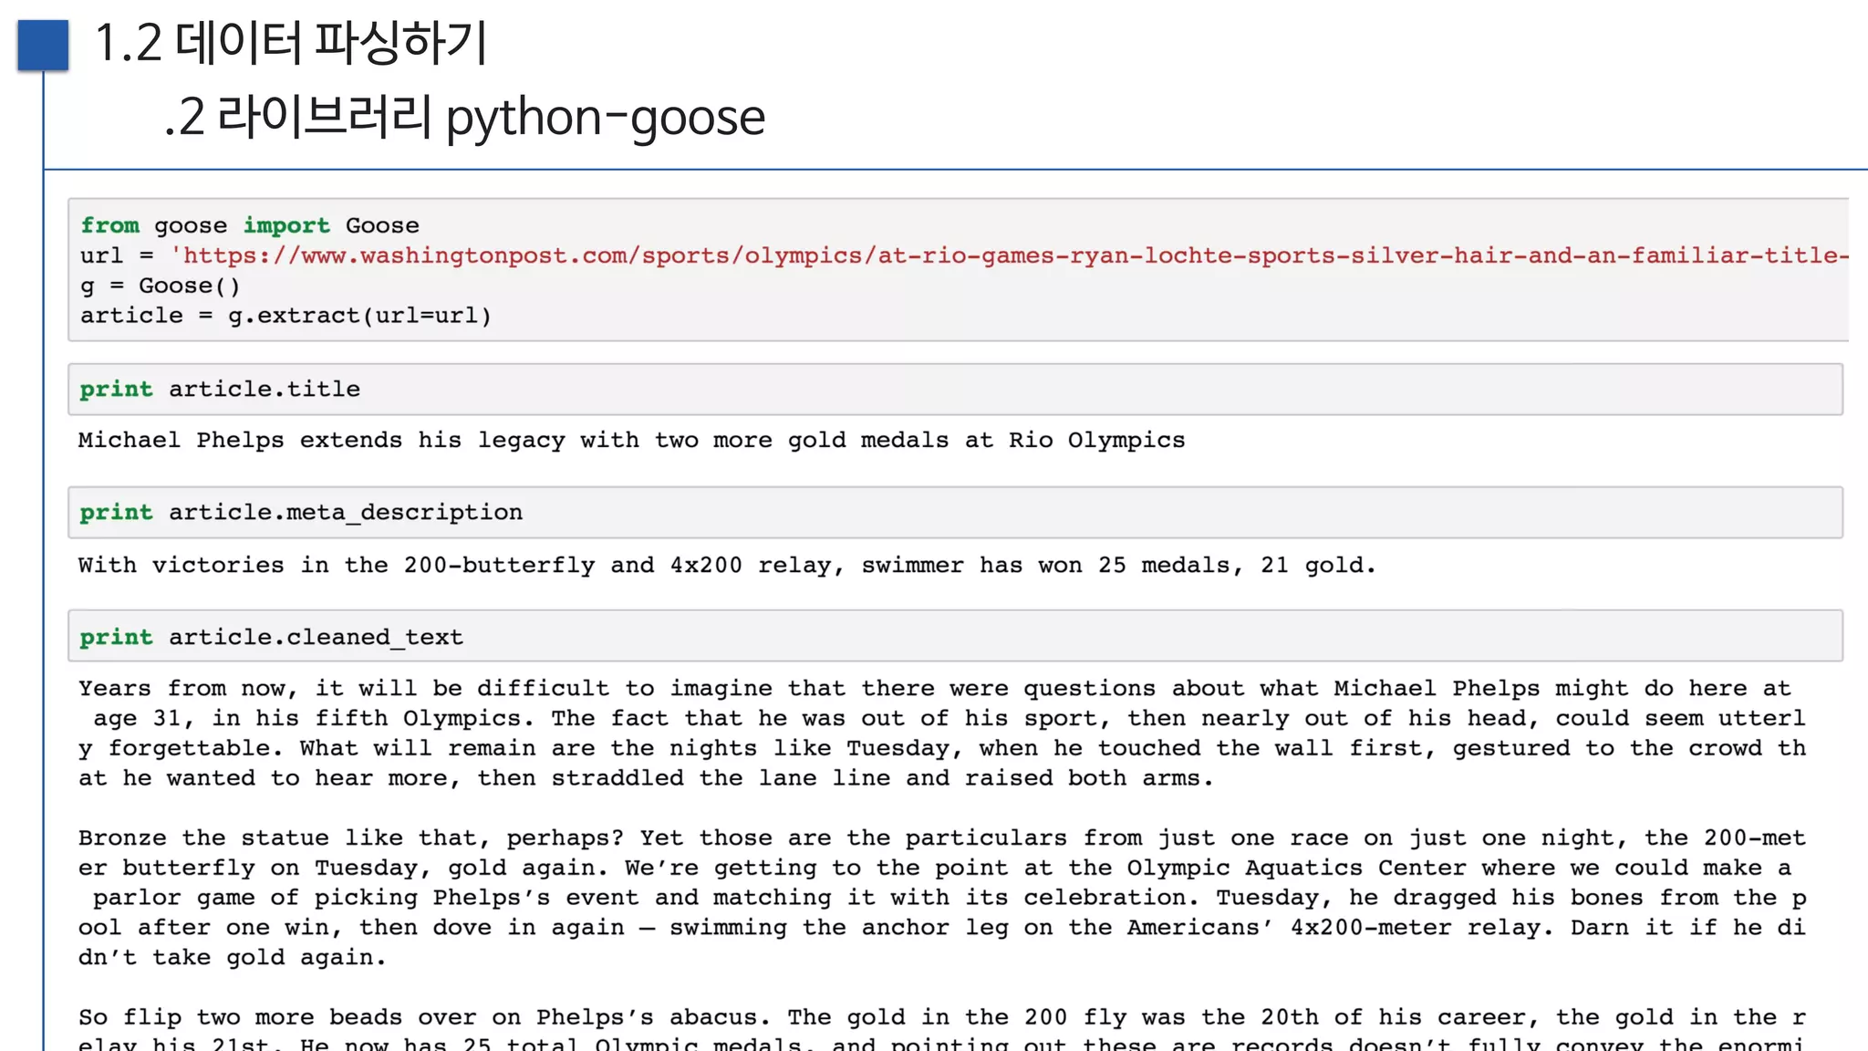Click the paragraph starting 'Years from now'
Image resolution: width=1868 pixels, height=1051 pixels.
(939, 733)
